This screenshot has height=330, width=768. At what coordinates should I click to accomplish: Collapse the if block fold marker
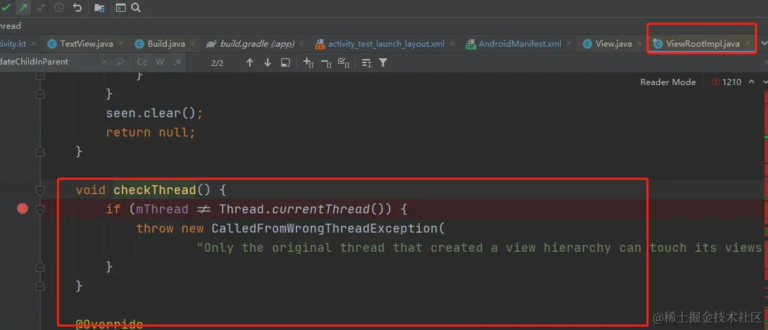pyautogui.click(x=40, y=209)
